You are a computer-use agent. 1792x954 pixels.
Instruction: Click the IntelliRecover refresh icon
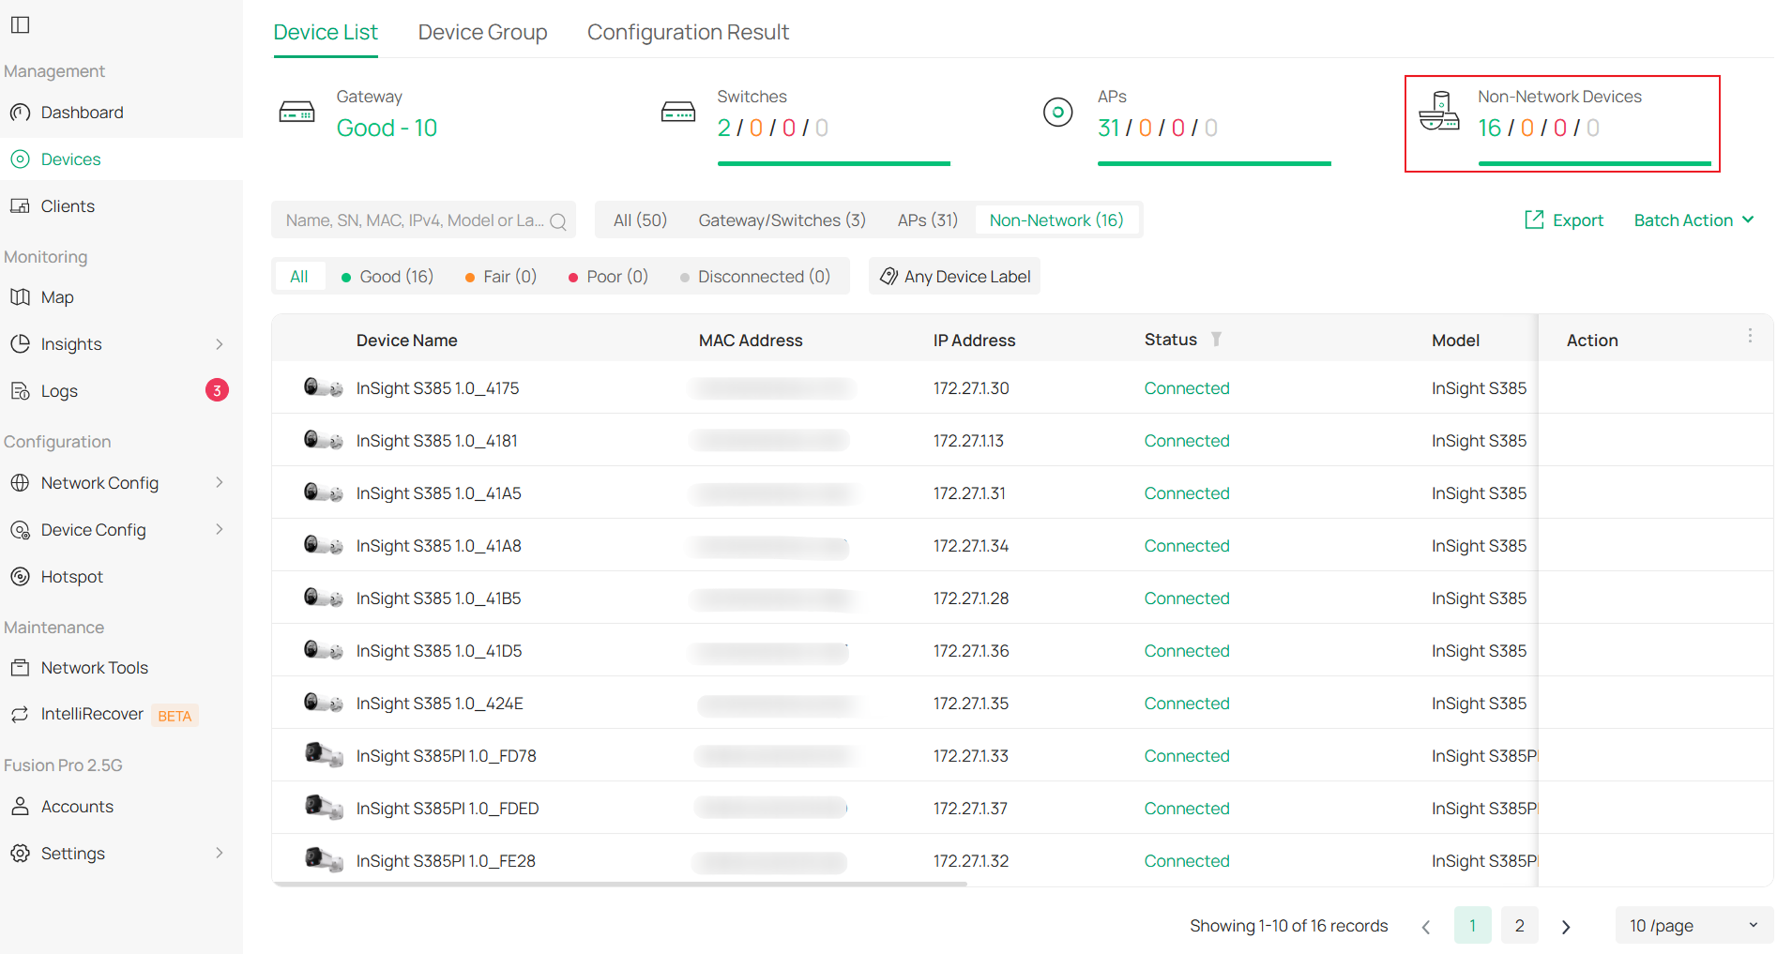click(x=20, y=714)
